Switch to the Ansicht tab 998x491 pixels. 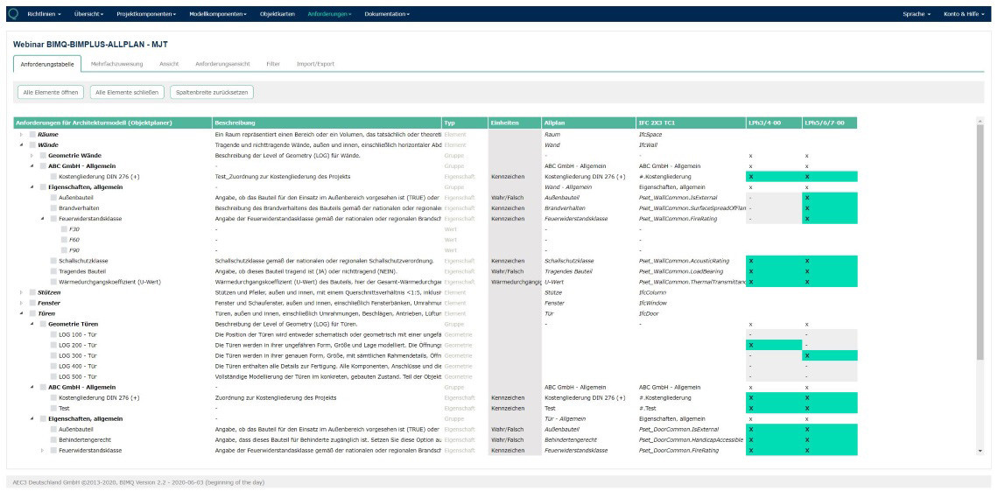click(169, 64)
